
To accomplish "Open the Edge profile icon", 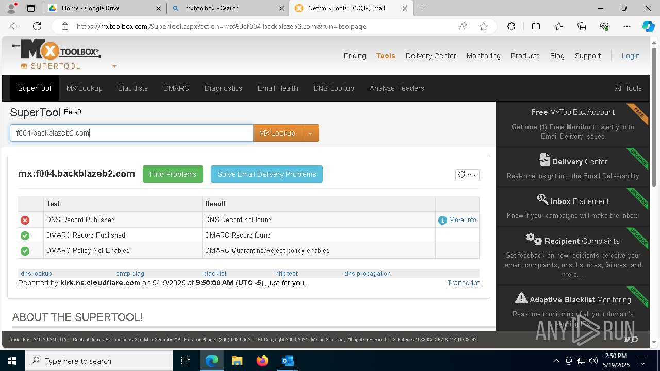I will 11,8.
